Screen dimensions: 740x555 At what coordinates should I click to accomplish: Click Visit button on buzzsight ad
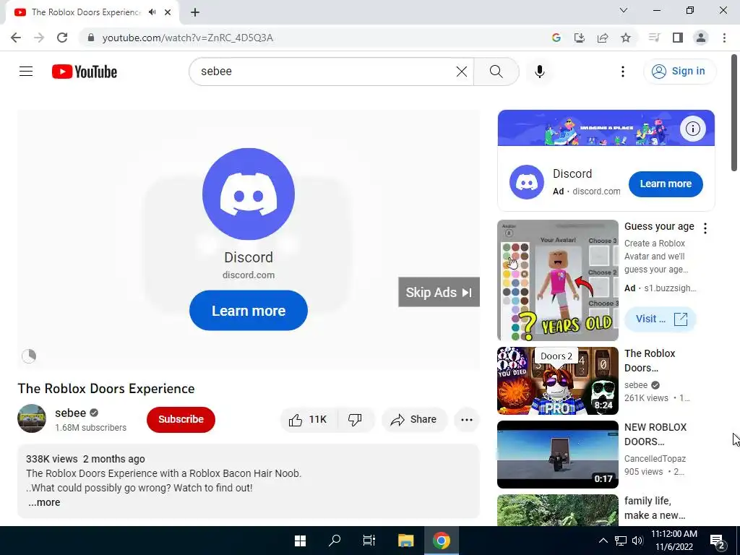pos(660,319)
